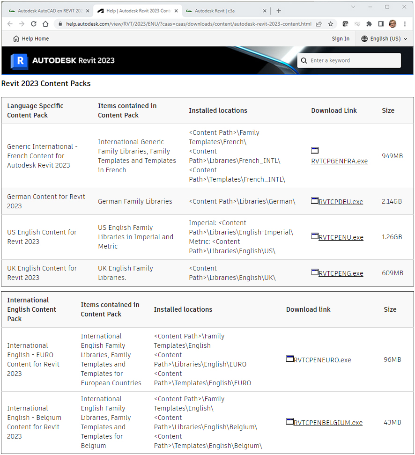The width and height of the screenshot is (415, 455).
Task: Bookmark this page with the star icon
Action: 331,24
